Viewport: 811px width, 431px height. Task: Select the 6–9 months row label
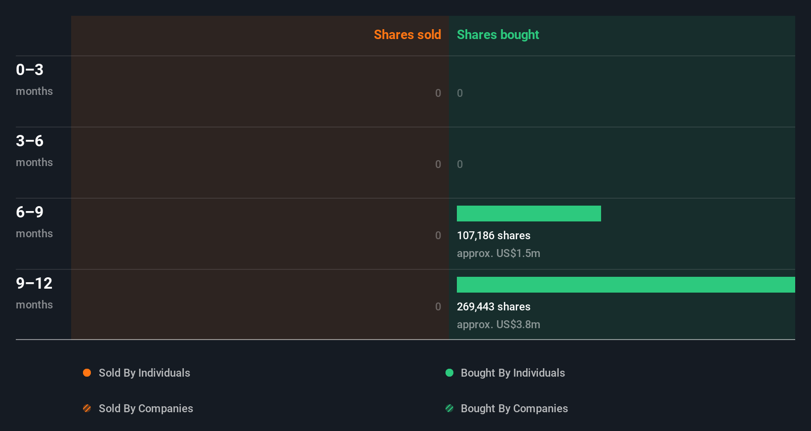coord(34,221)
